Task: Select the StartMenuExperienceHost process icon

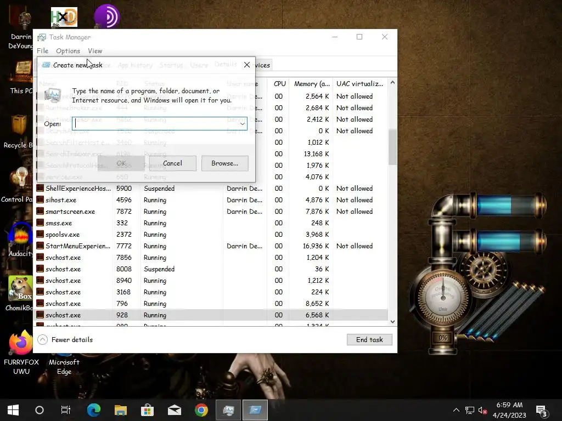Action: (x=40, y=246)
